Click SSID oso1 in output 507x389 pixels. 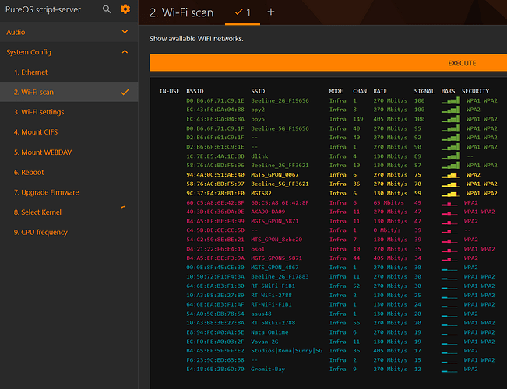pyautogui.click(x=258, y=249)
